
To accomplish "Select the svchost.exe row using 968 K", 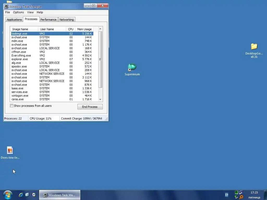I will pyautogui.click(x=52, y=81).
